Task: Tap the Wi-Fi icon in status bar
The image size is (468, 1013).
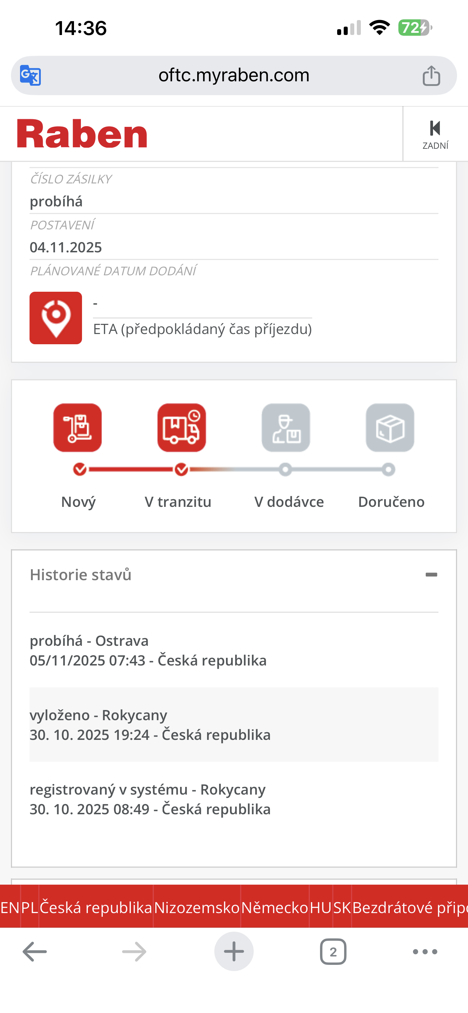Action: pyautogui.click(x=379, y=27)
